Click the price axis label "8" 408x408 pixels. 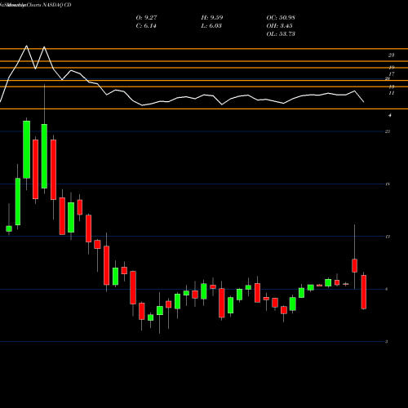point(387,289)
